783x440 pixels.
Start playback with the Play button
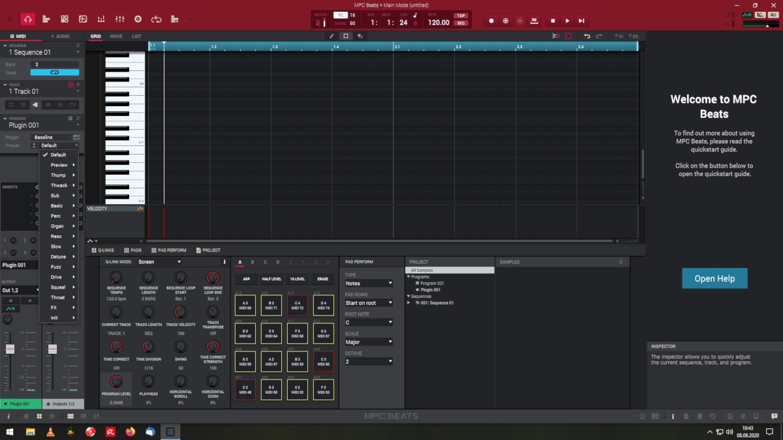(x=568, y=21)
